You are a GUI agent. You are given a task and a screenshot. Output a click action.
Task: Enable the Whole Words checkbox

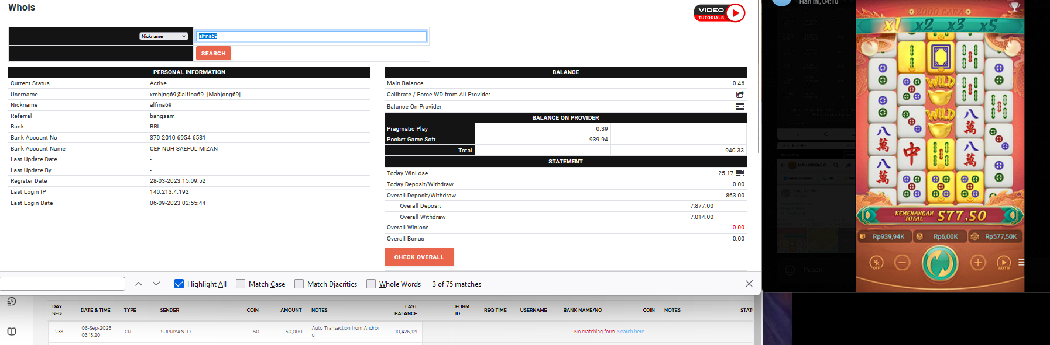click(371, 284)
